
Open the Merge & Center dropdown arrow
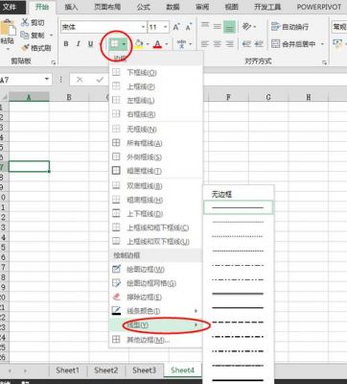322,44
